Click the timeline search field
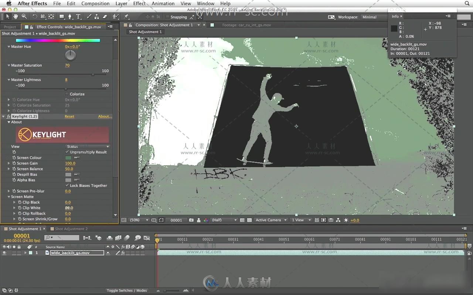Viewport: 473px width, 295px height. 62,238
